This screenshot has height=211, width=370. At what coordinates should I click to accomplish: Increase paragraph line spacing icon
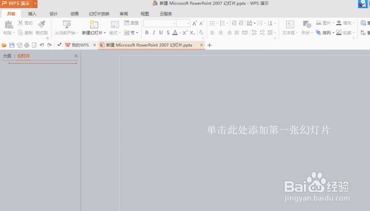255,32
